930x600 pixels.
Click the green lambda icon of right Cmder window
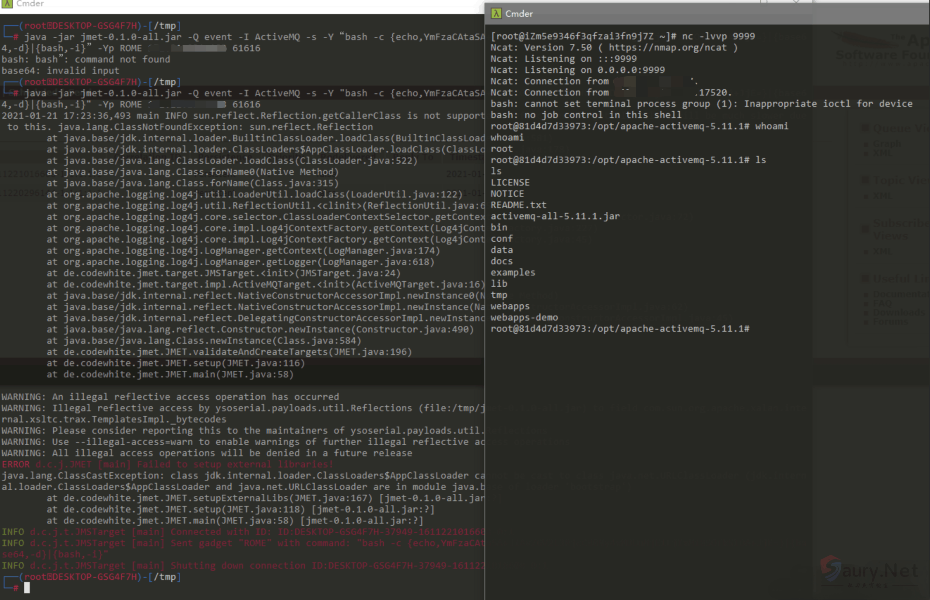pos(496,14)
